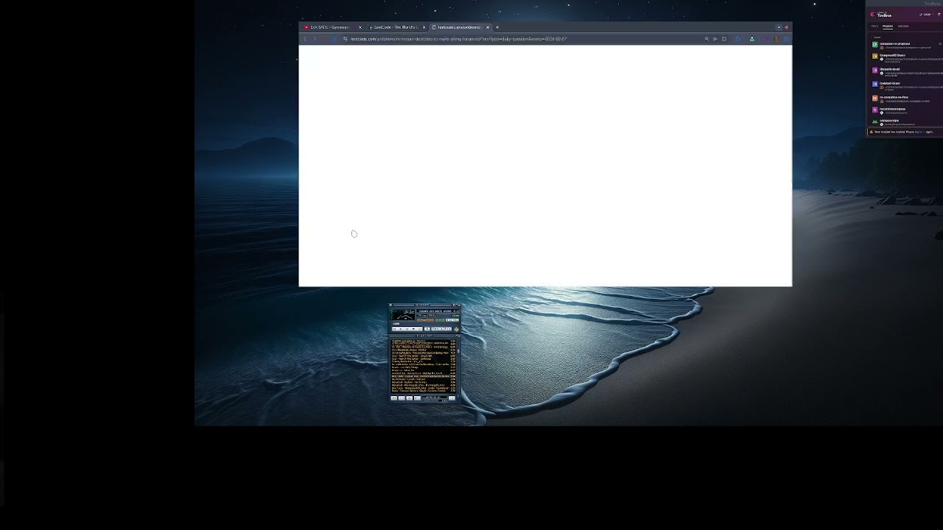Click the log in link in session warning
943x530 pixels.
point(918,132)
